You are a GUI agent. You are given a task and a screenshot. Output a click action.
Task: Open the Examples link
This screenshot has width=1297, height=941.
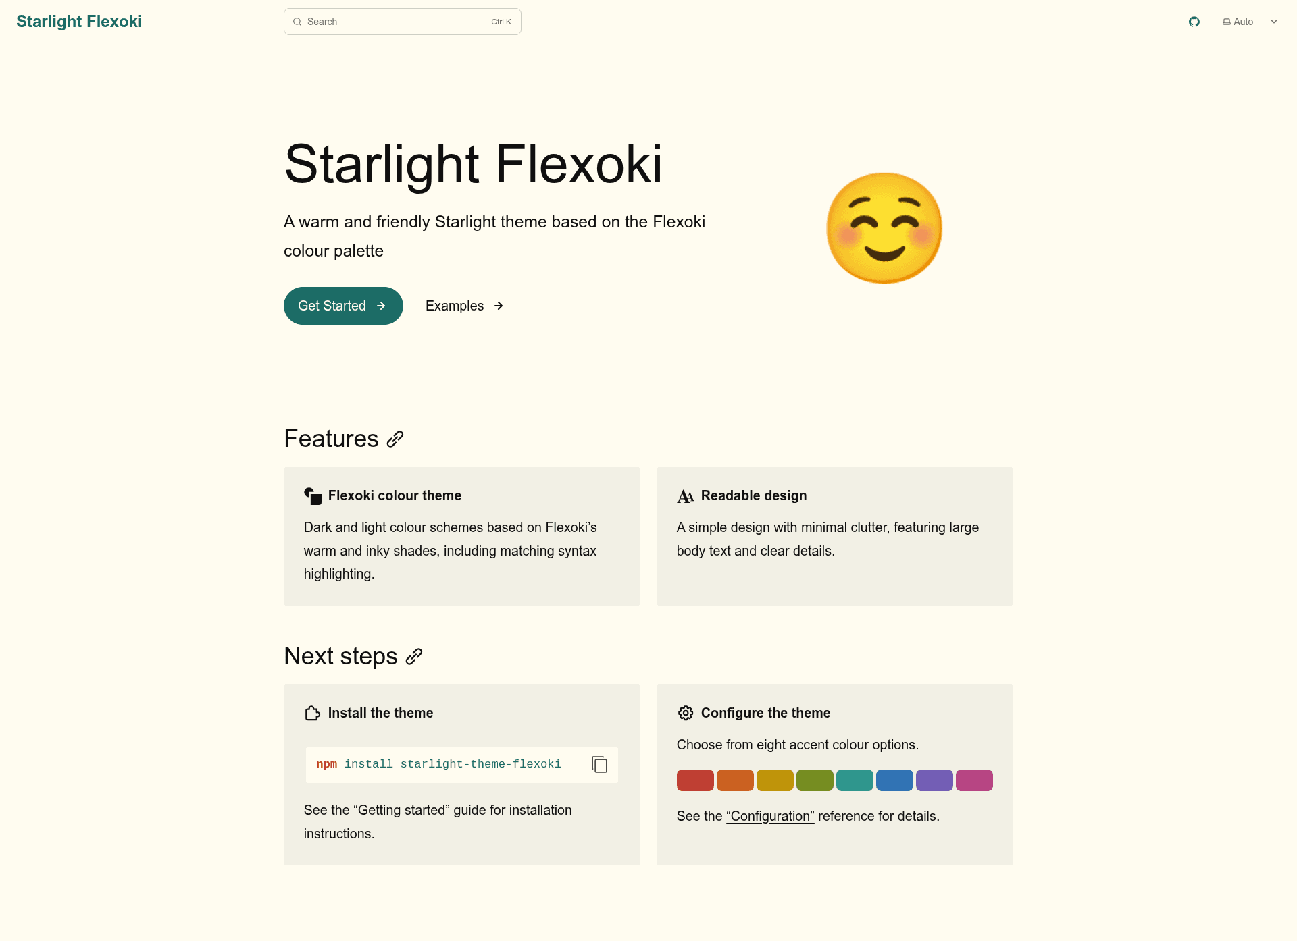[x=465, y=306]
